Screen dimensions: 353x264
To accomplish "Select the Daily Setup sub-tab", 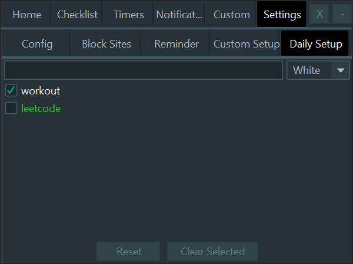I will (315, 44).
